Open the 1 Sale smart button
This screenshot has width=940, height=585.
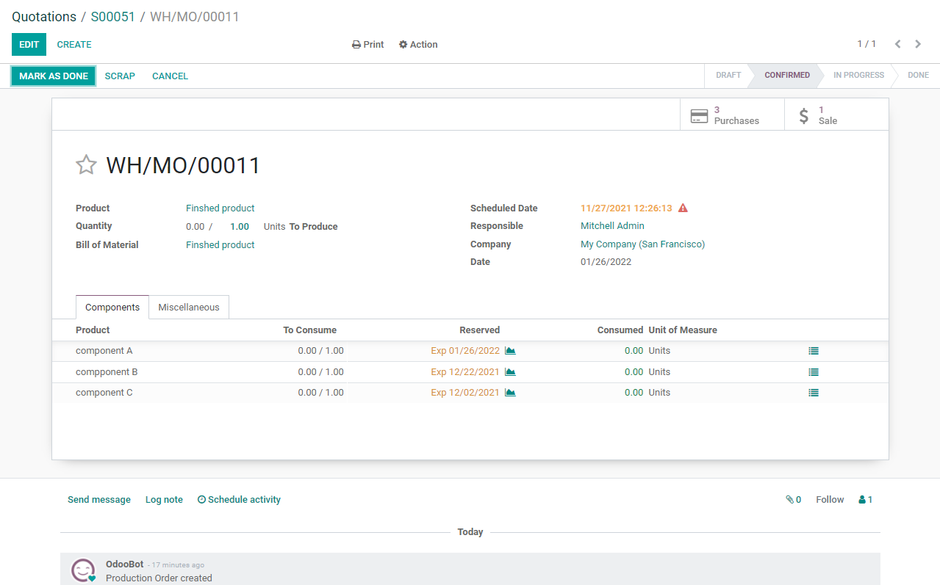[836, 115]
